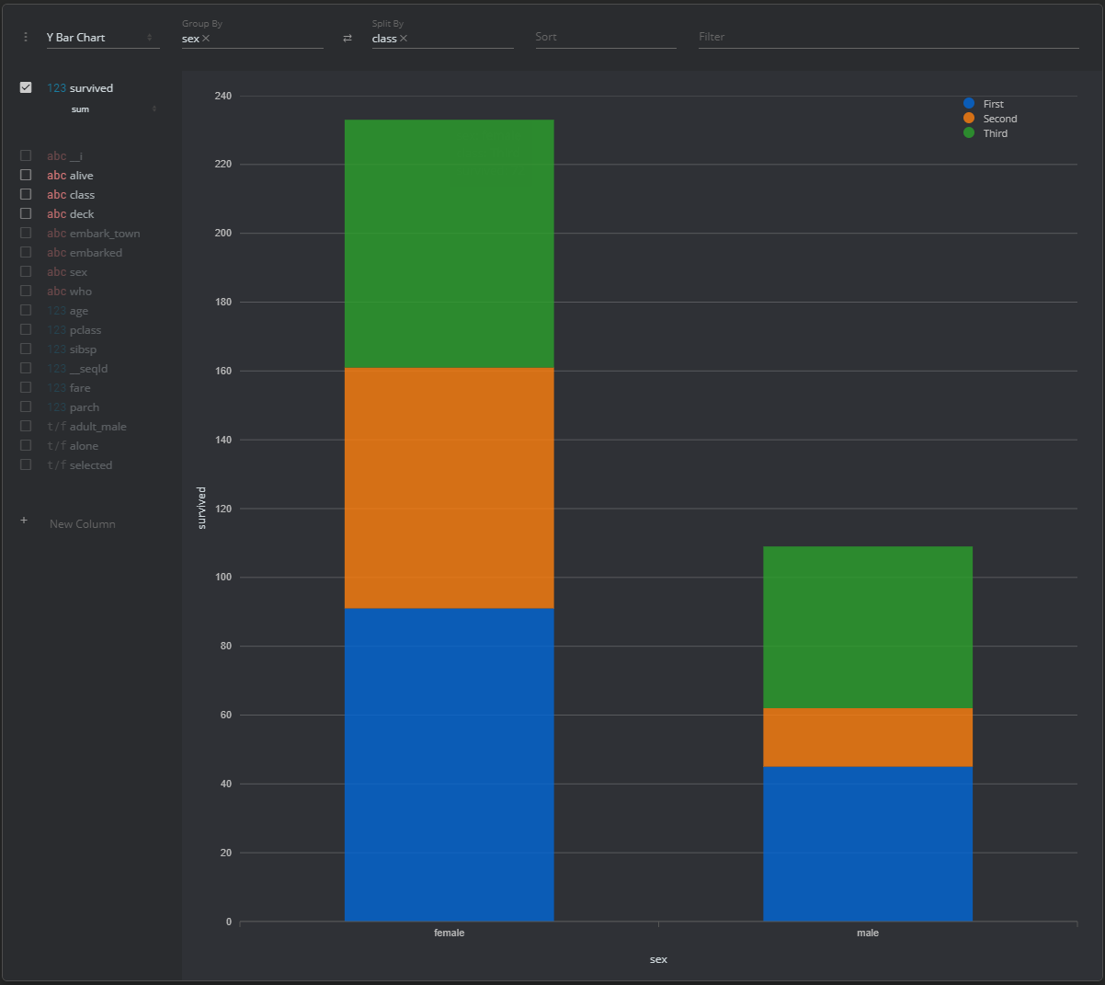Check the pclass column
This screenshot has width=1105, height=985.
[26, 329]
